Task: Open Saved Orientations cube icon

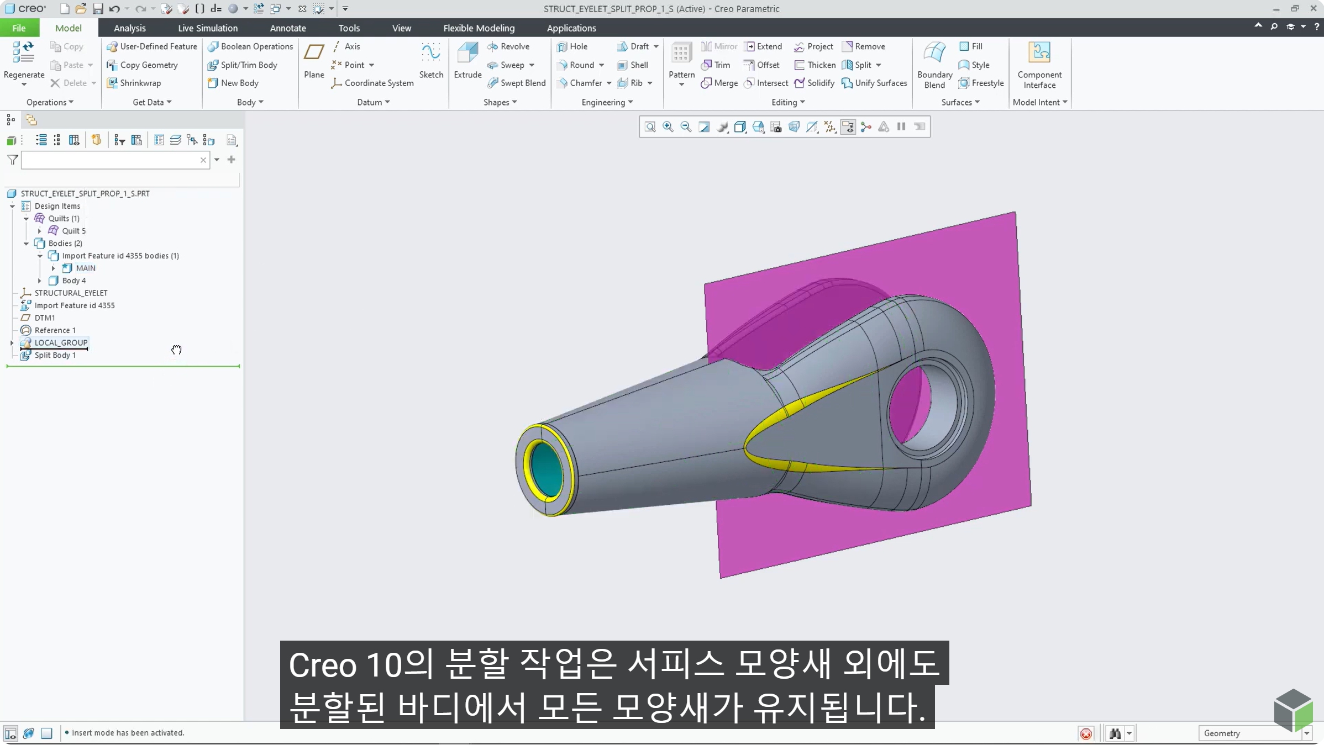Action: click(758, 127)
